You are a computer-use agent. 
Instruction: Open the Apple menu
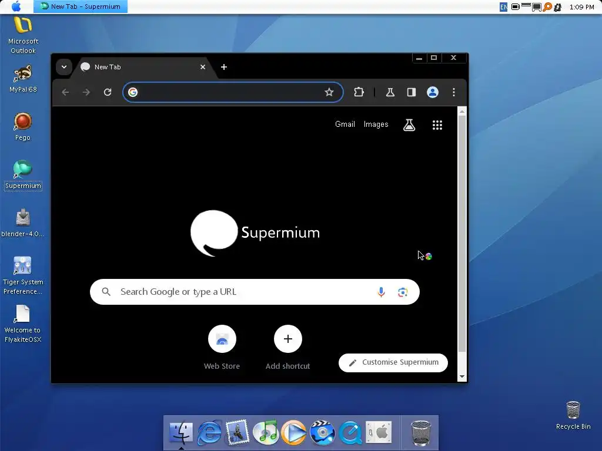[x=16, y=6]
